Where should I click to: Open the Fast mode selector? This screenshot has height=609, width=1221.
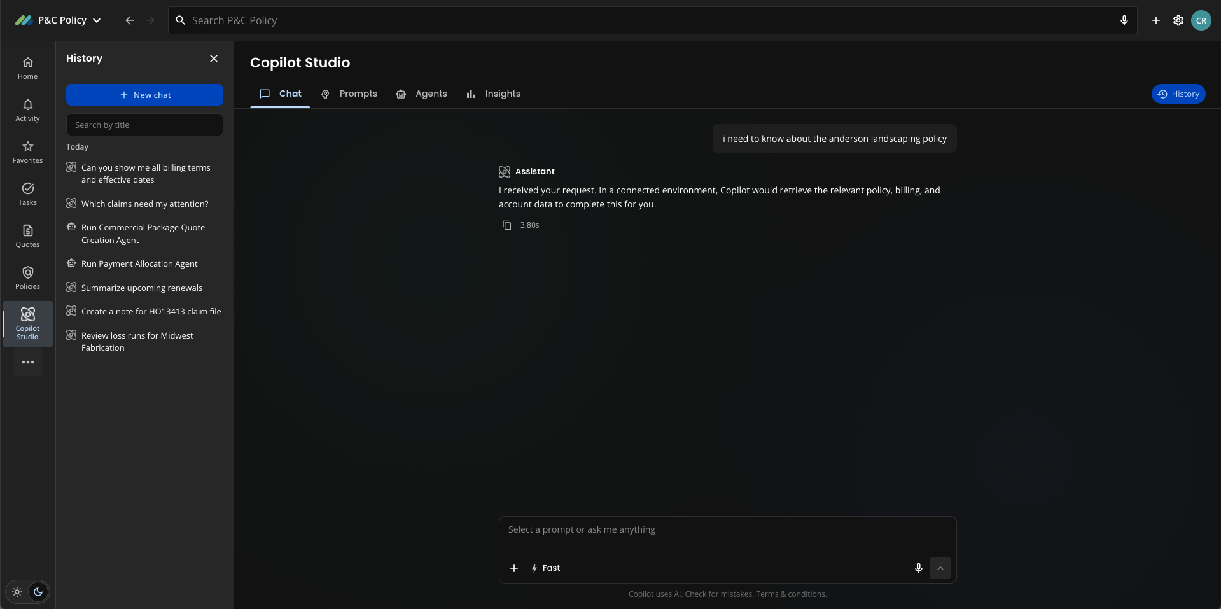[x=546, y=568]
